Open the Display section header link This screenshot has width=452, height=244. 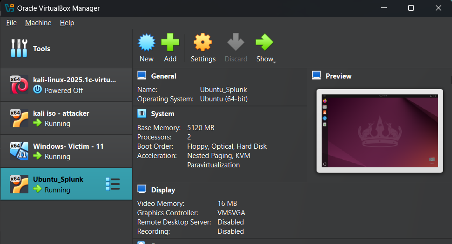click(x=163, y=190)
